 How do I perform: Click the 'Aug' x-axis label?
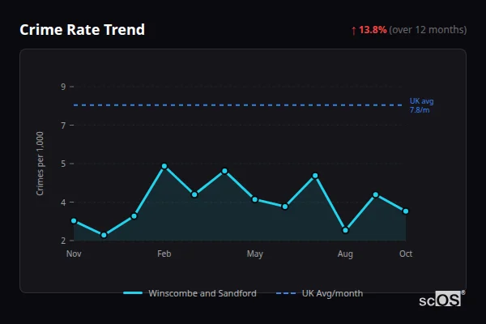(345, 254)
